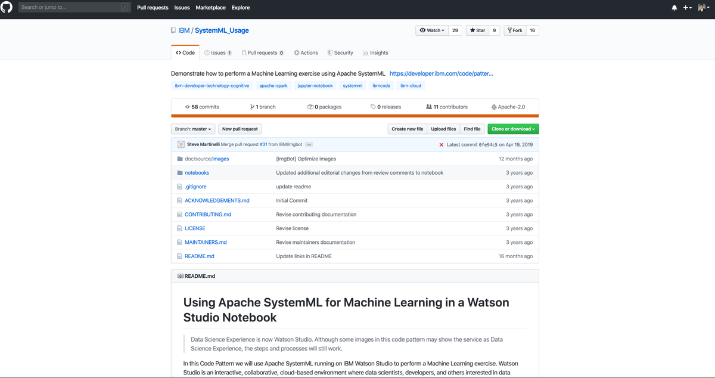Open Clone or download dropdown
The width and height of the screenshot is (715, 378).
coord(513,129)
